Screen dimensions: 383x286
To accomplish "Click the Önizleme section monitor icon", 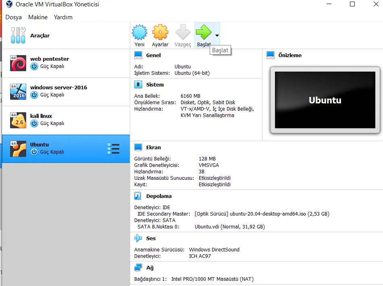I will click(271, 55).
